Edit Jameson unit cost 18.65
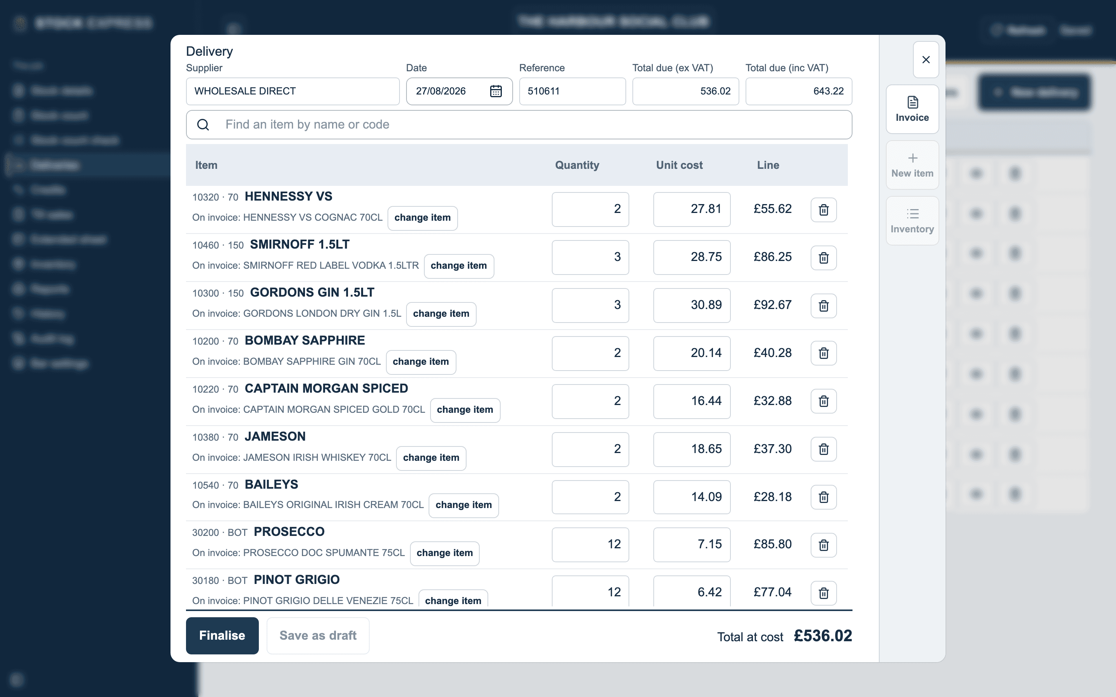1116x697 pixels. pyautogui.click(x=692, y=449)
